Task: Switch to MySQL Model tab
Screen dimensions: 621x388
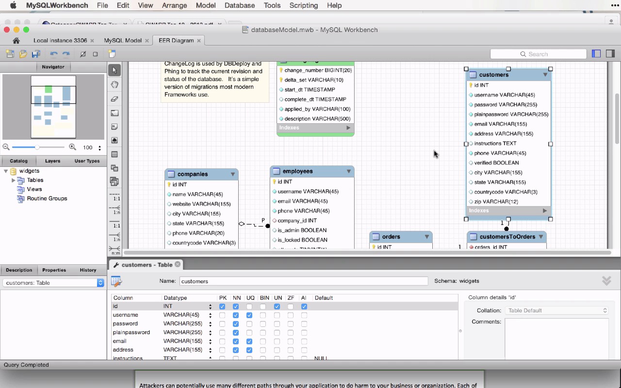Action: [x=123, y=41]
